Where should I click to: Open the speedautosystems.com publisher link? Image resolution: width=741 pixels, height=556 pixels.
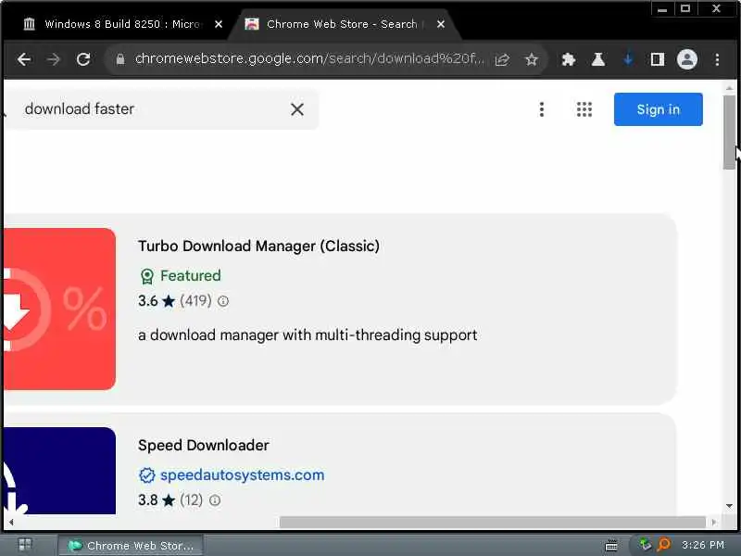[x=242, y=475]
